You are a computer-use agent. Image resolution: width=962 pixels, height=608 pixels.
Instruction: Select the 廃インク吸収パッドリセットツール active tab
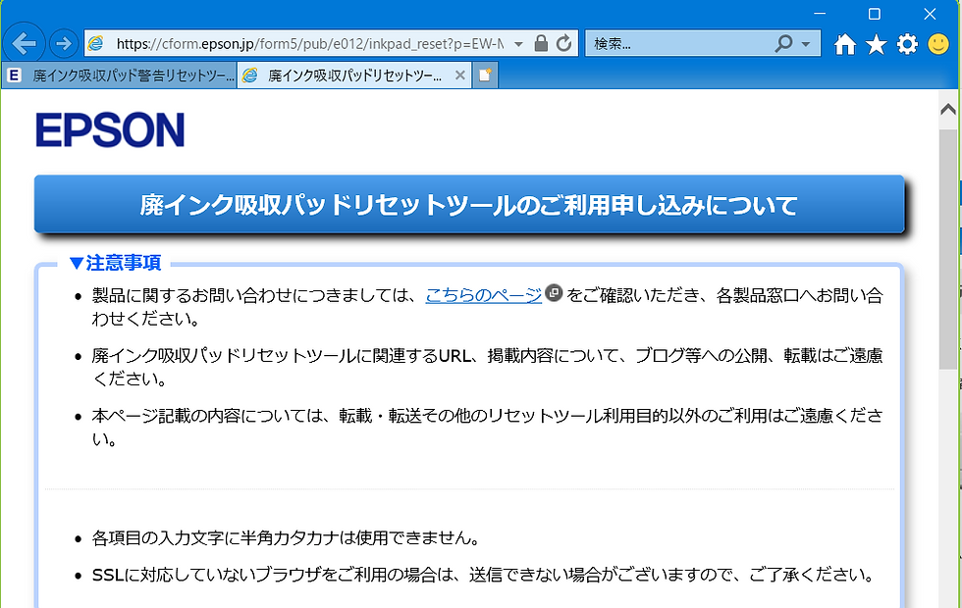354,76
